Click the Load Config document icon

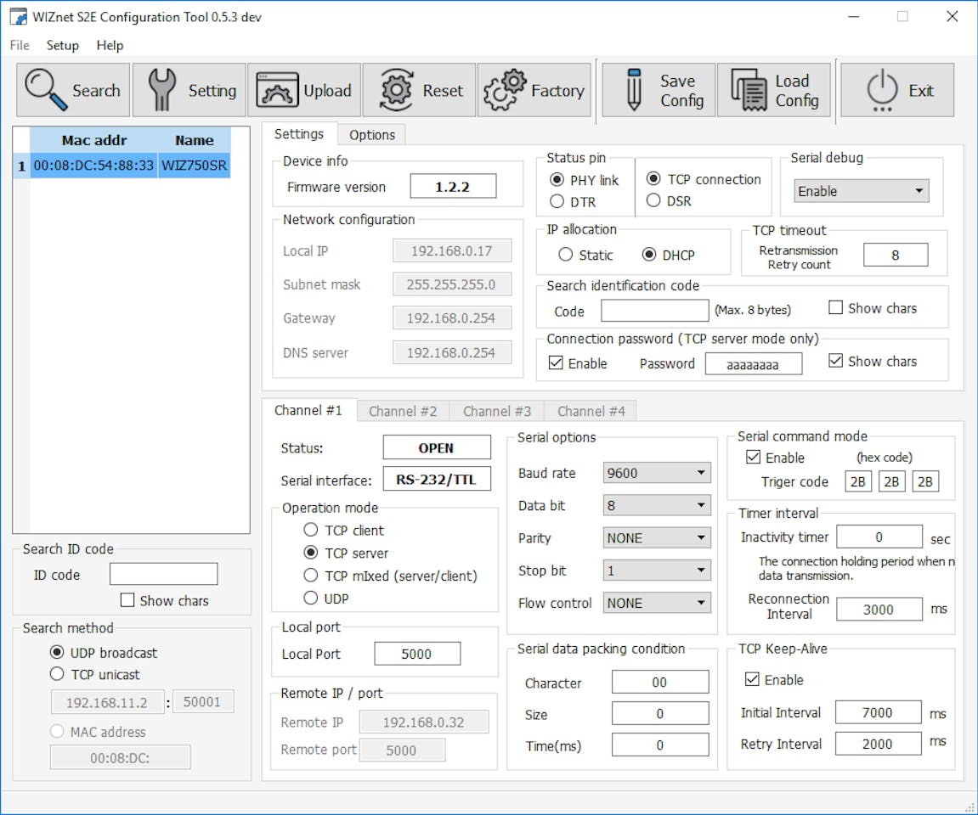coord(749,90)
